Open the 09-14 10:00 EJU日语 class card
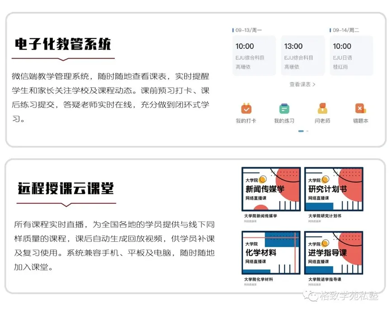 [x=351, y=56]
